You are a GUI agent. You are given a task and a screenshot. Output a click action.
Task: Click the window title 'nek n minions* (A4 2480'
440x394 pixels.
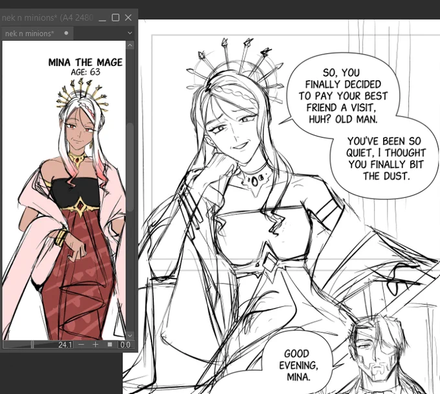[x=47, y=18]
